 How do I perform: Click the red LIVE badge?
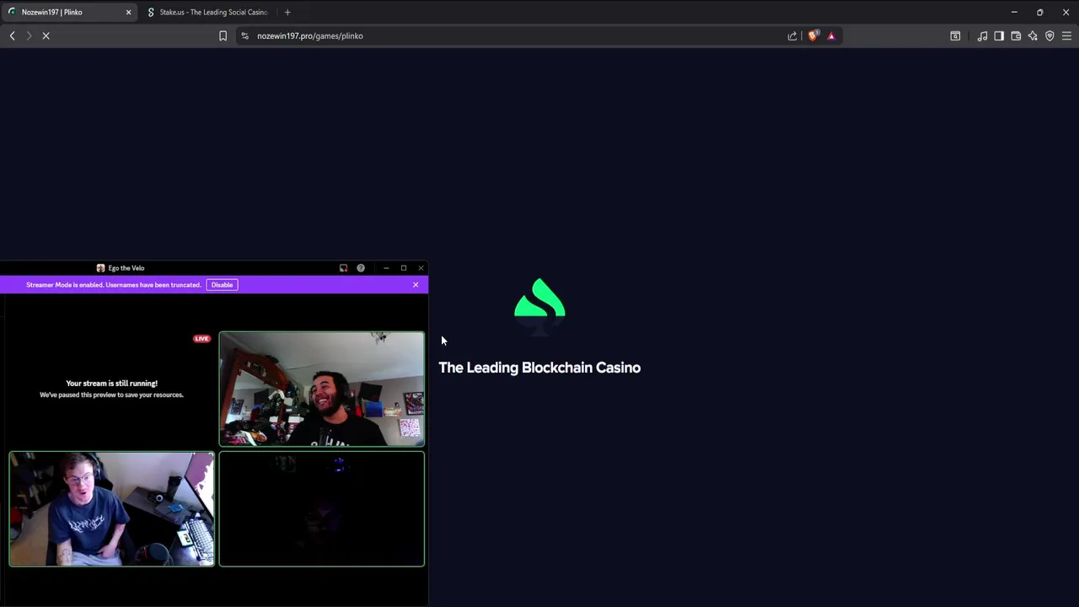[201, 339]
